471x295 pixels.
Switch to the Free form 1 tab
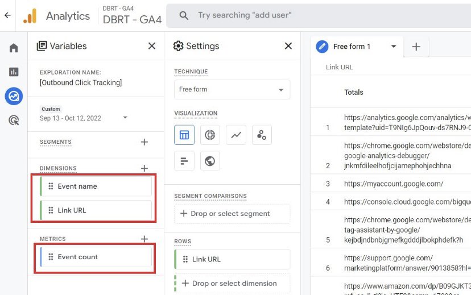click(x=357, y=47)
